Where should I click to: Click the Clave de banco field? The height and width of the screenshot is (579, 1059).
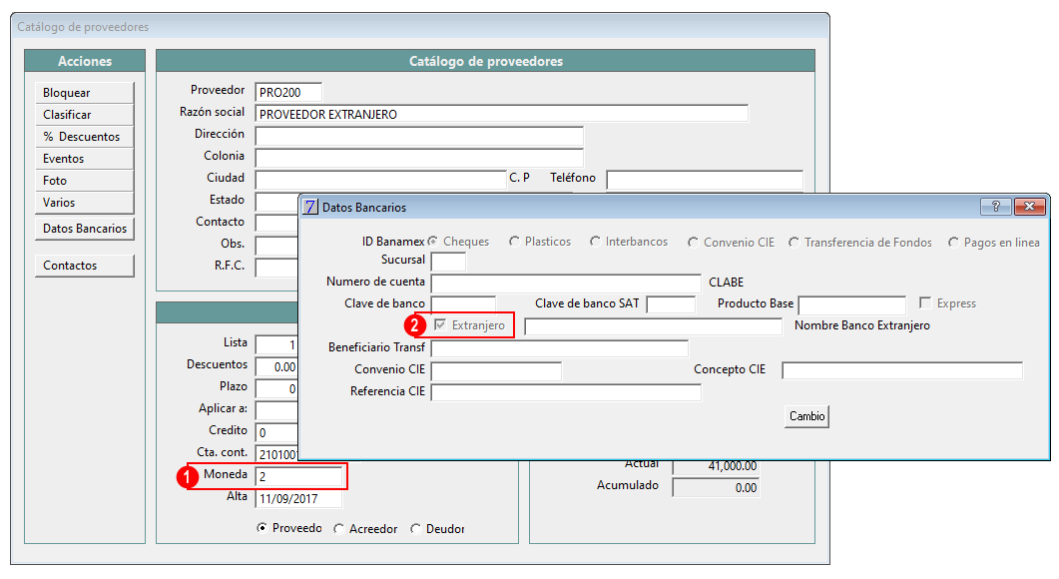(x=463, y=304)
